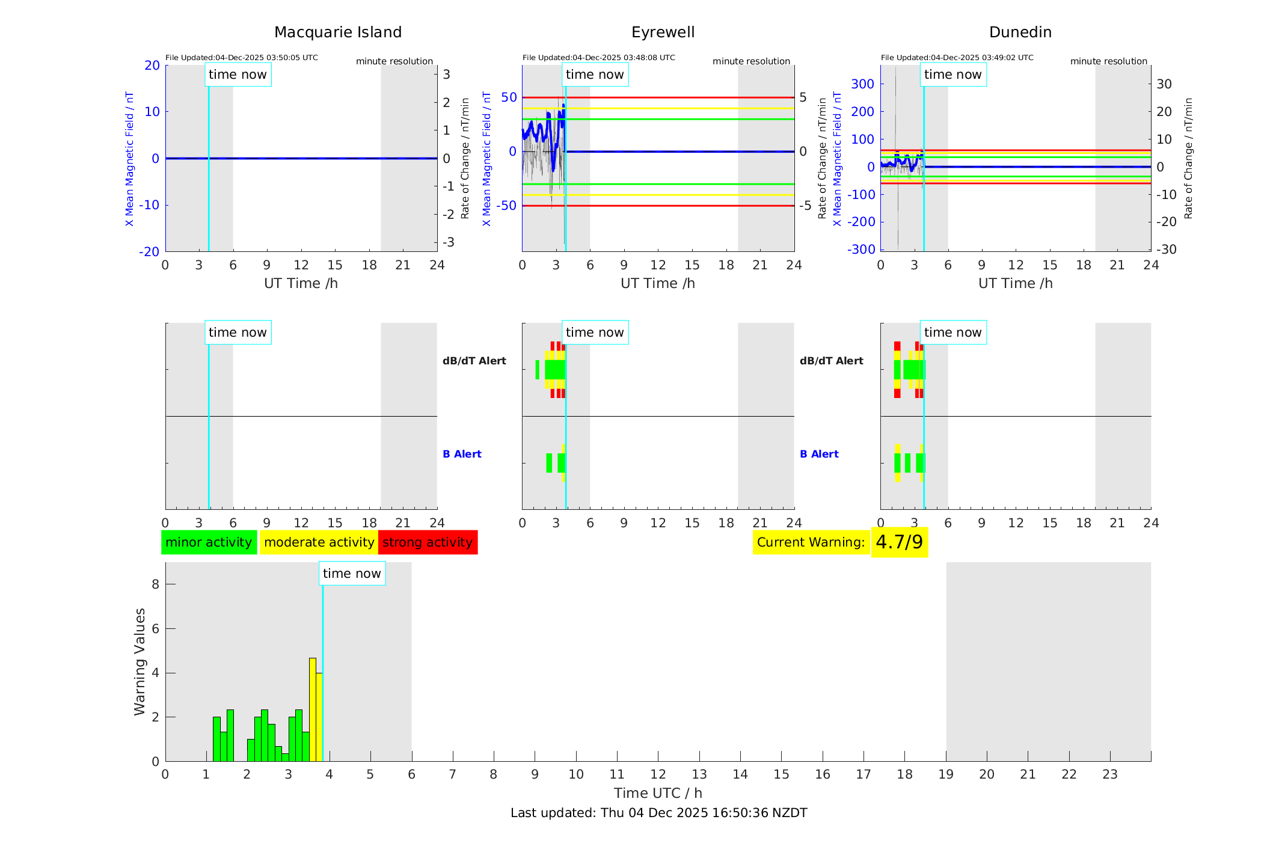Click the tallest yellow warning bar at 4.7
This screenshot has width=1273, height=864.
coord(313,709)
